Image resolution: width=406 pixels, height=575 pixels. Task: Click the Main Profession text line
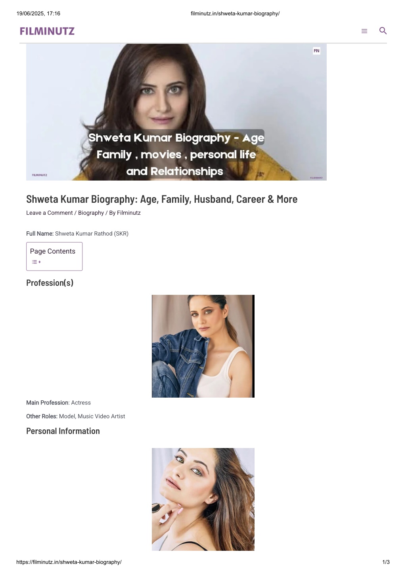(59, 402)
